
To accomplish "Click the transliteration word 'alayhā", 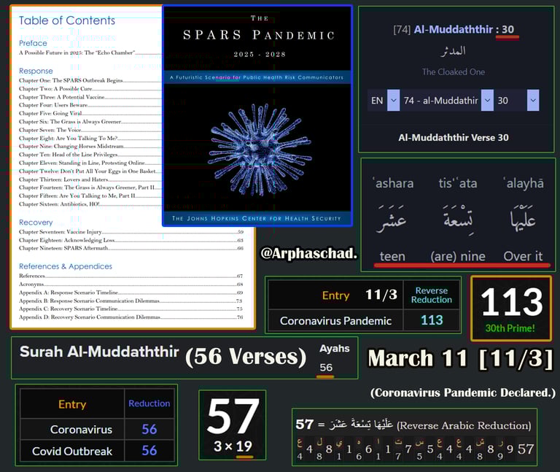I will [524, 183].
